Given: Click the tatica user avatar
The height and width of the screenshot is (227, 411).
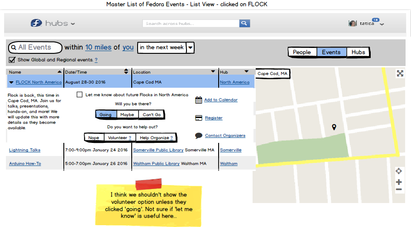Looking at the screenshot, I should 353,24.
